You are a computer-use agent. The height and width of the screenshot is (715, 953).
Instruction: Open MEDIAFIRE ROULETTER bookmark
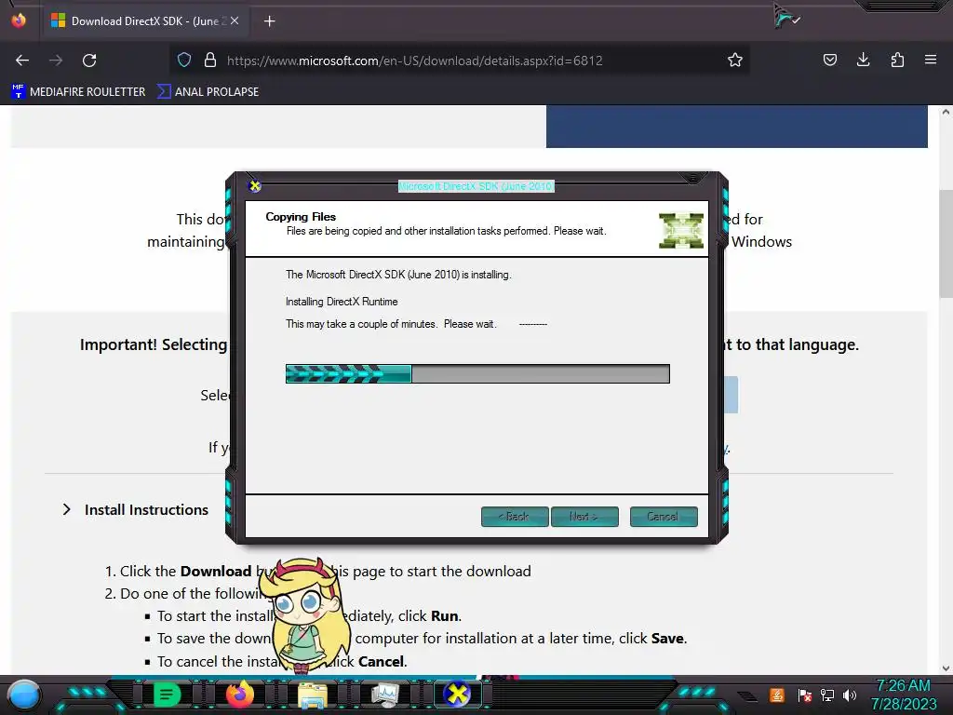78,92
